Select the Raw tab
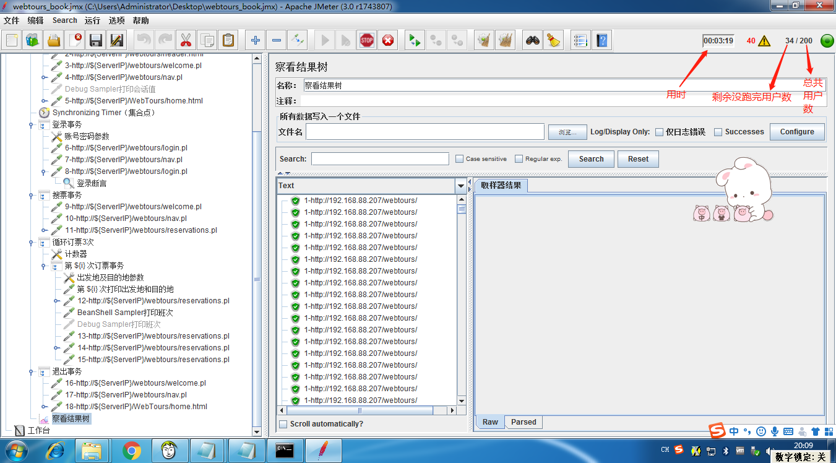Screen dimensions: 836x463 click(x=490, y=422)
